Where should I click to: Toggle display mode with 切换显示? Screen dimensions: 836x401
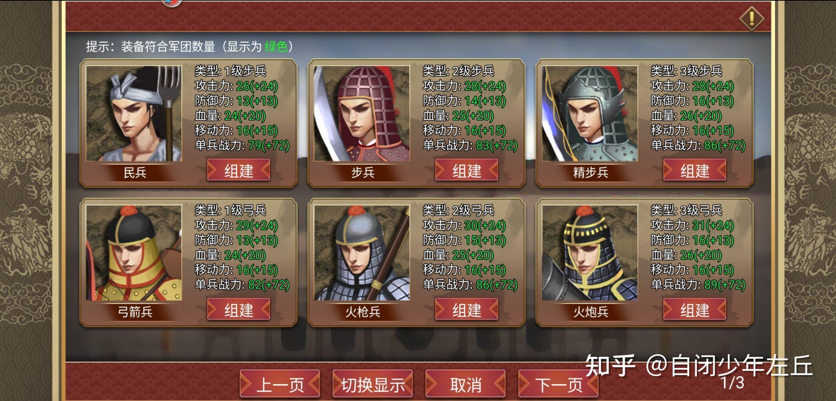coord(373,384)
